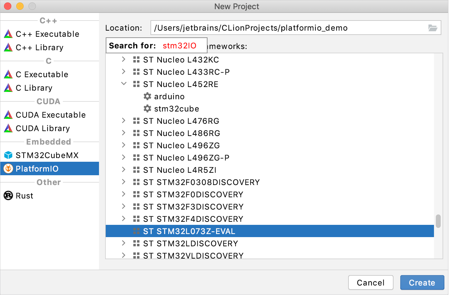Select ST STM32F4DISCOVERY board row
Image resolution: width=449 pixels, height=295 pixels.
point(270,219)
